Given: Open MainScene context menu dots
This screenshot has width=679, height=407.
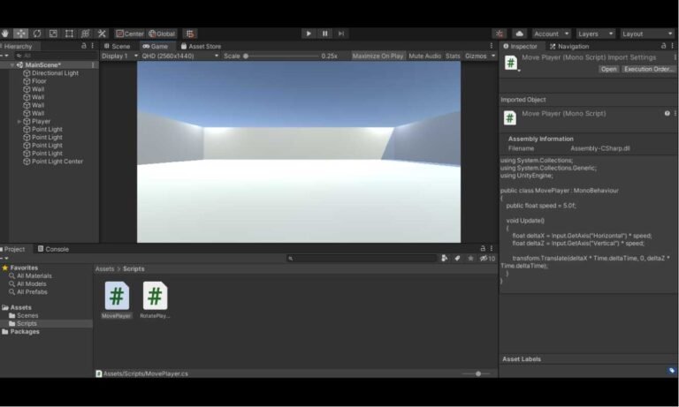Looking at the screenshot, I should click(x=93, y=64).
